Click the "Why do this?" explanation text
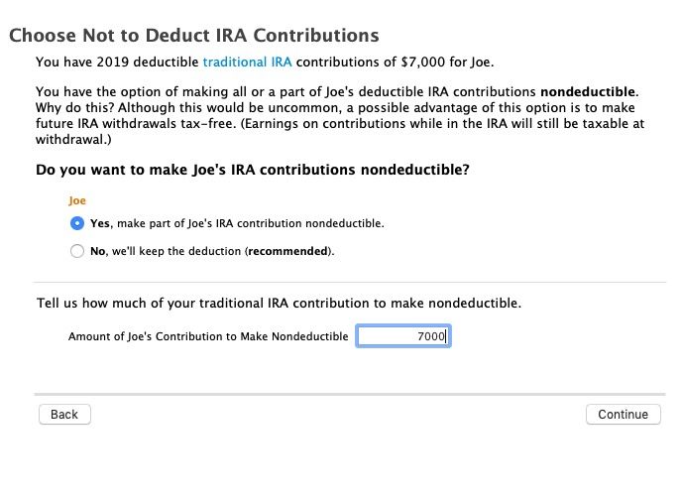681x504 pixels. 74,108
